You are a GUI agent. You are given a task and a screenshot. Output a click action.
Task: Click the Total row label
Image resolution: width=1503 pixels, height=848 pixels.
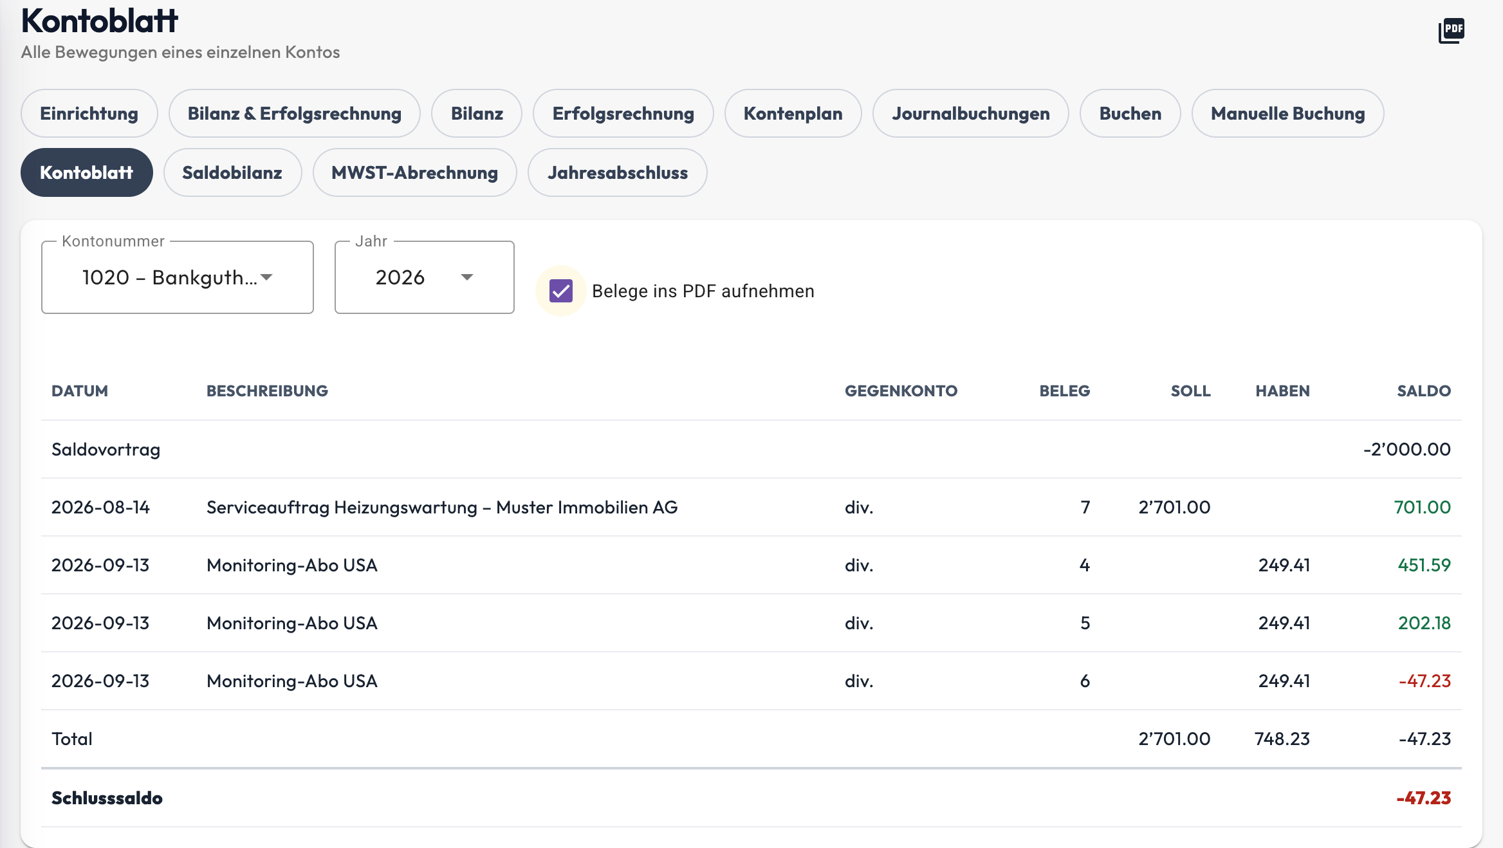click(72, 739)
